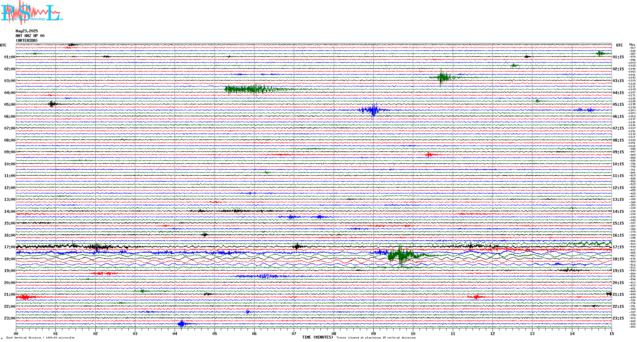Click the 17:15 label on the right axis

[x=618, y=247]
